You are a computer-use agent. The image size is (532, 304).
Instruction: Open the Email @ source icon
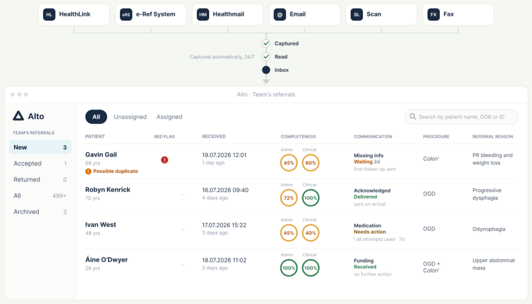[x=280, y=15]
